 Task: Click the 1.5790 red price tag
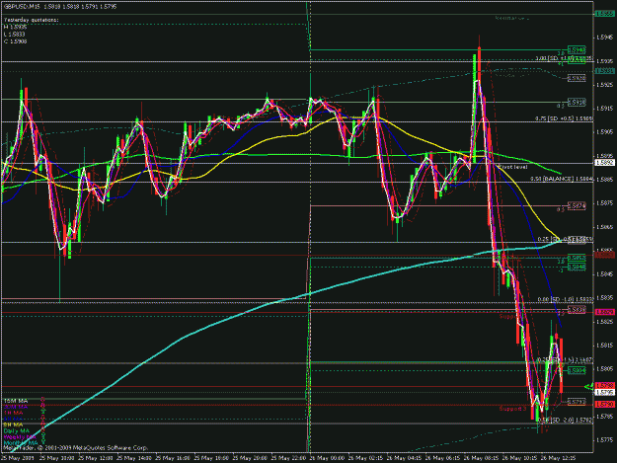[604, 405]
